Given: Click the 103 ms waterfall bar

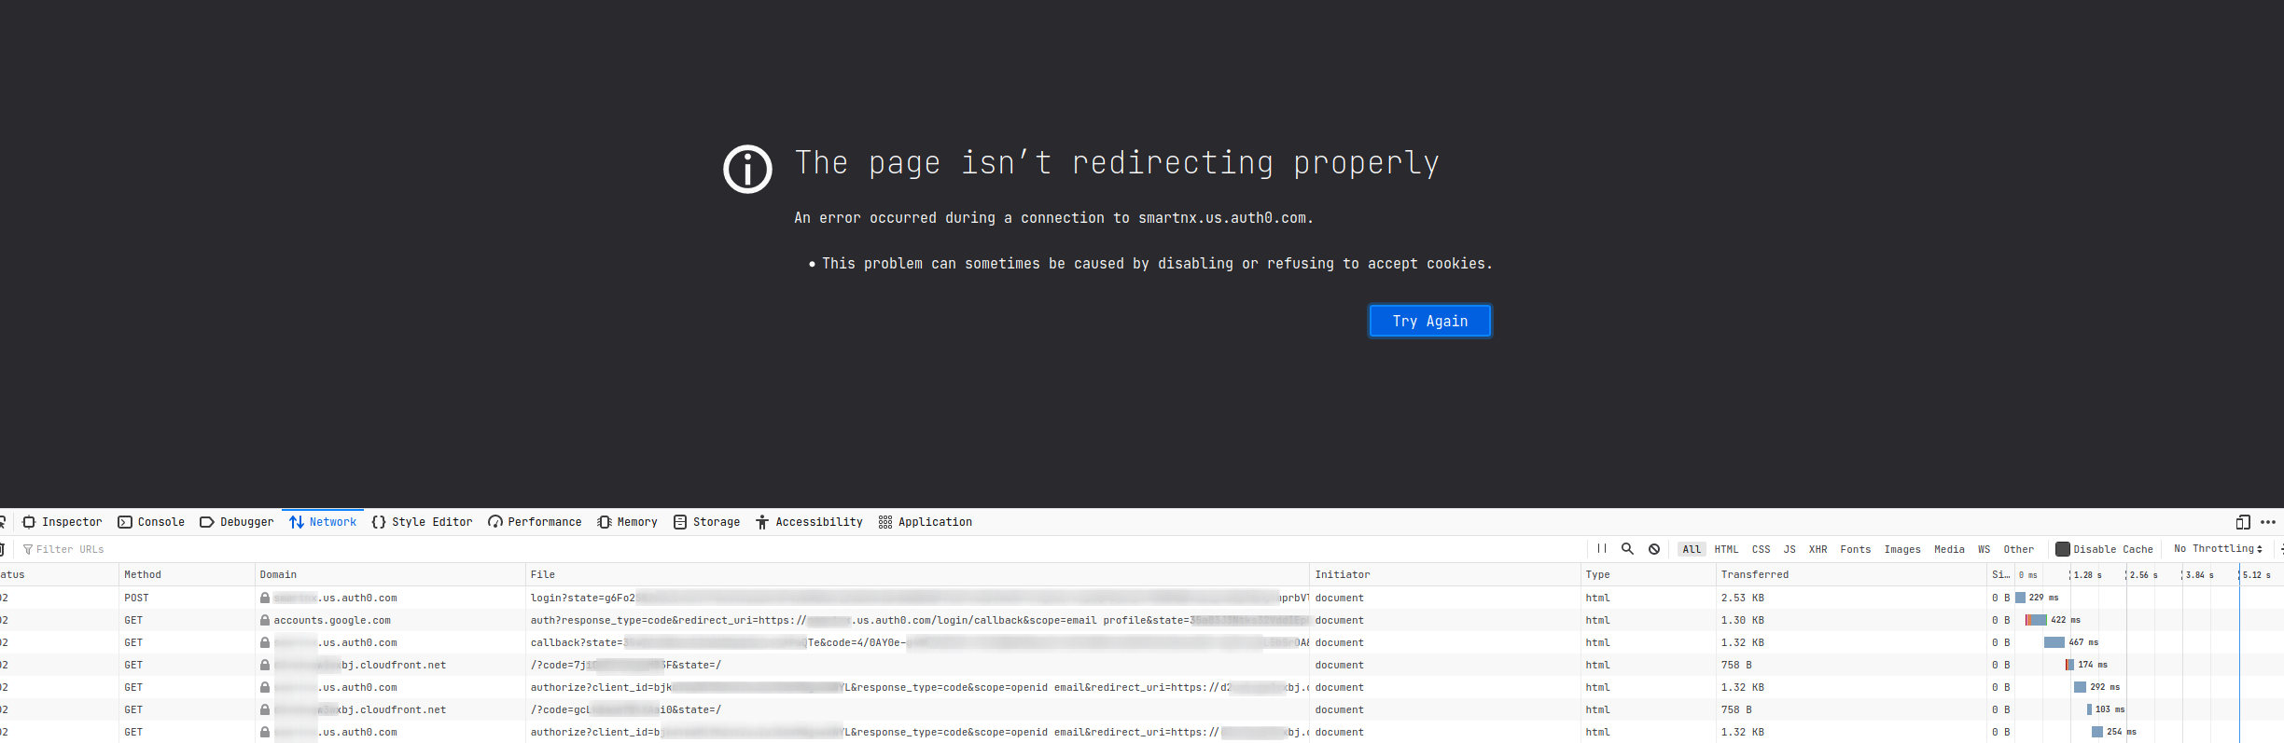Looking at the screenshot, I should coord(2089,709).
